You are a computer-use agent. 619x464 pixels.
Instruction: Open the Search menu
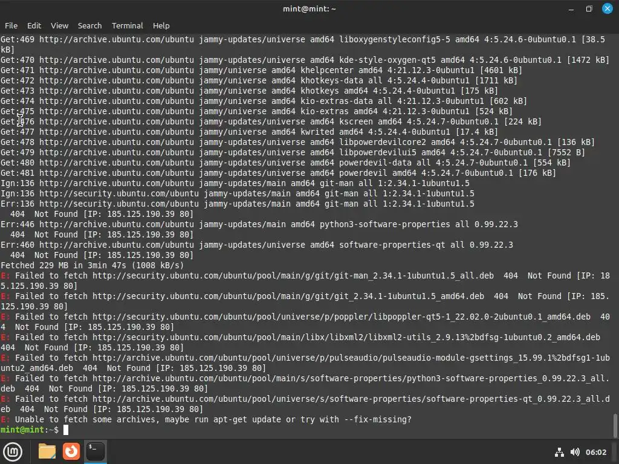coord(89,25)
